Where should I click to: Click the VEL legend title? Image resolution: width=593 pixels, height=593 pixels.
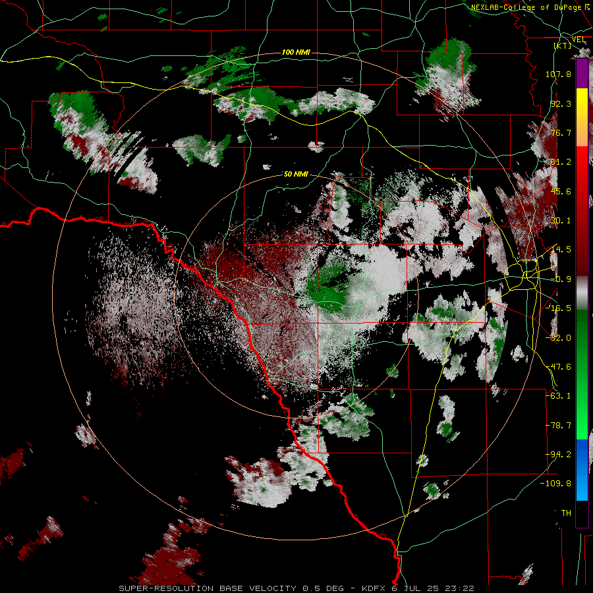(579, 40)
